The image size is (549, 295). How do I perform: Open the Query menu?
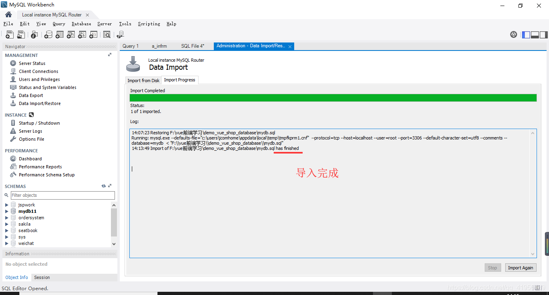(x=59, y=24)
